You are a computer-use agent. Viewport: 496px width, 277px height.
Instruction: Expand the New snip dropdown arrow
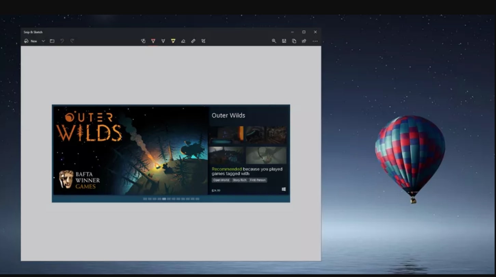pos(43,41)
